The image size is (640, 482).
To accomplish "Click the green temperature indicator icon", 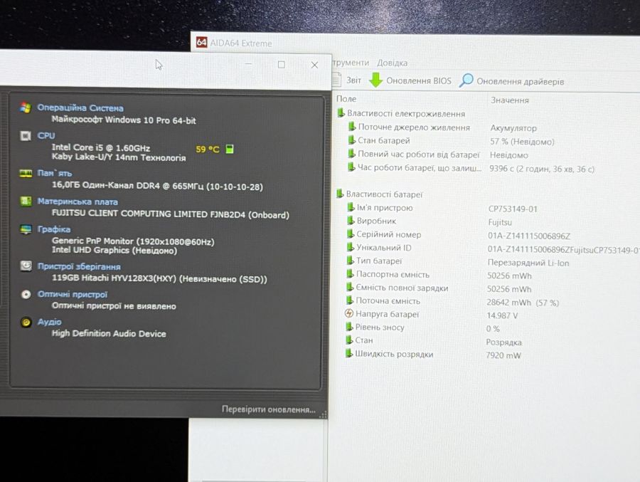I will coord(230,149).
